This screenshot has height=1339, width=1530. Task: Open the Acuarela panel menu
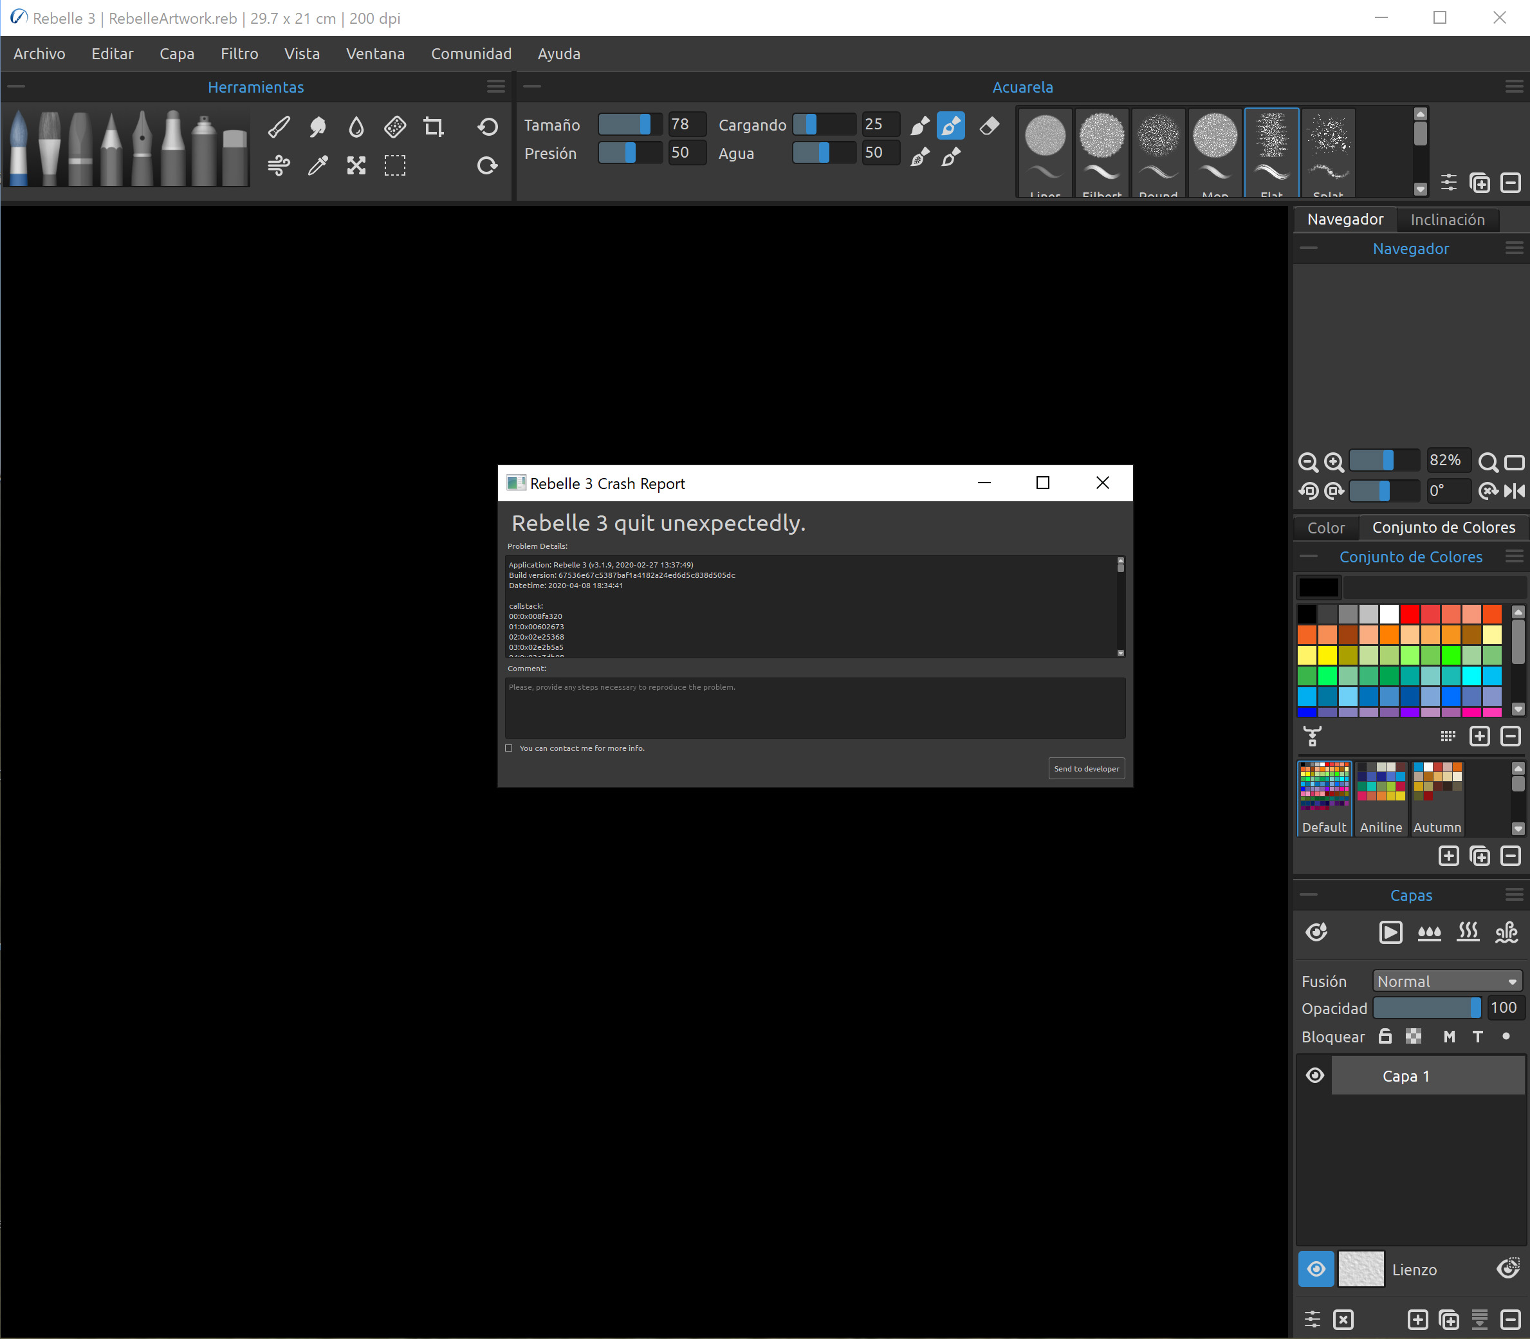(x=1515, y=87)
